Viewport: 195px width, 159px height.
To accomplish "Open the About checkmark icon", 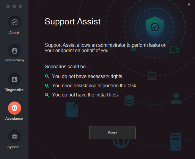I will [15, 22].
